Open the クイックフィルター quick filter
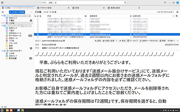 [x=166, y=12]
